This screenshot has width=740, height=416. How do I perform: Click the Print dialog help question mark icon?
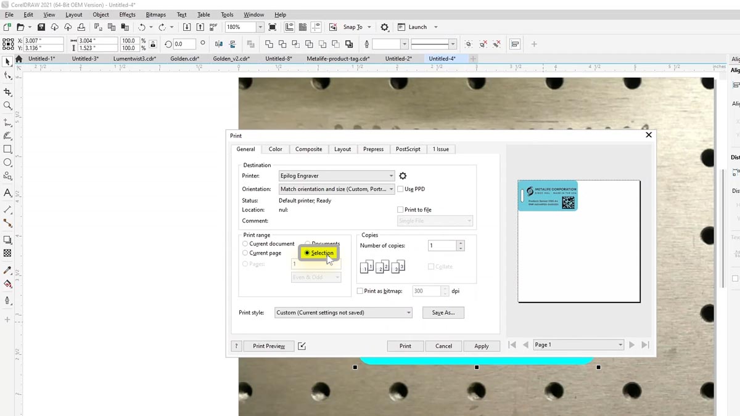(x=236, y=346)
